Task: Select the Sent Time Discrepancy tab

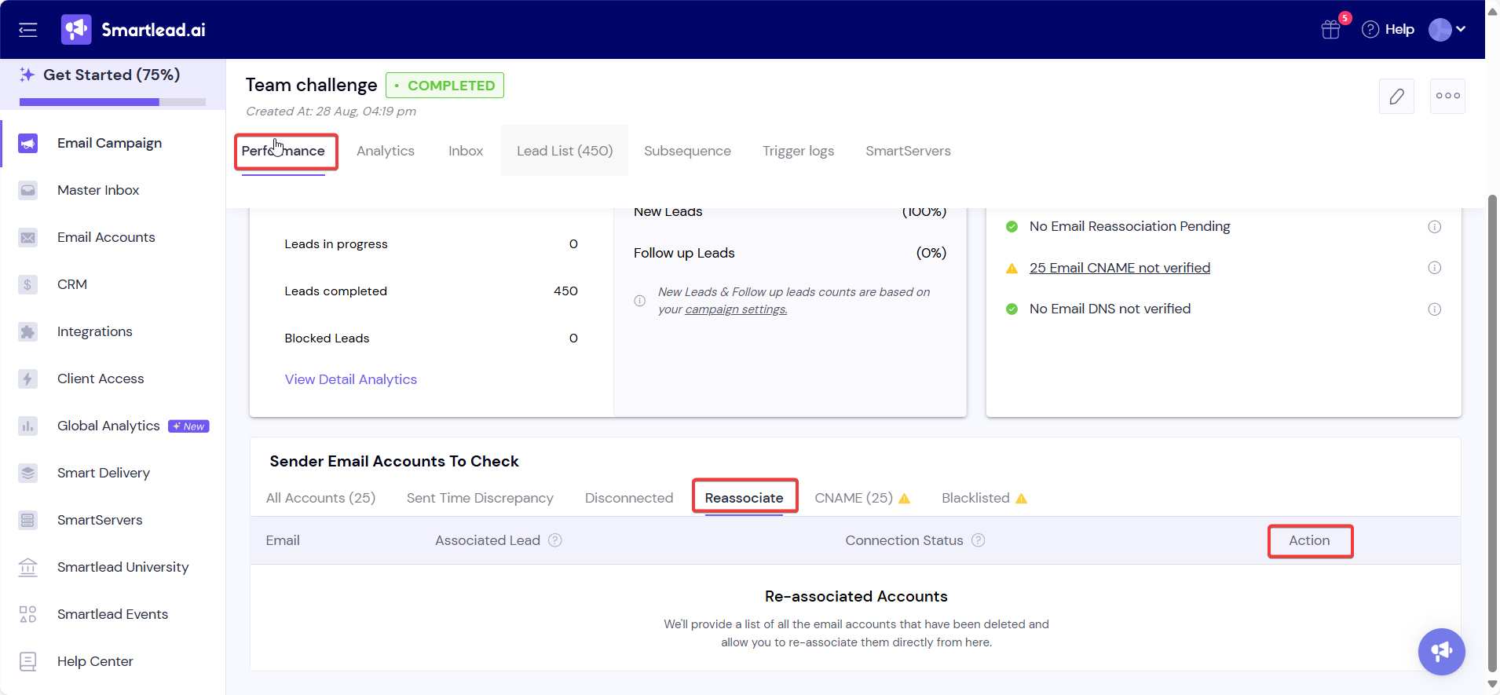Action: pyautogui.click(x=480, y=498)
